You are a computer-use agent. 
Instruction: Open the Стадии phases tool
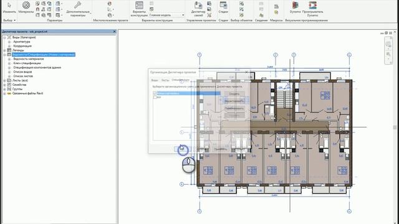pos(223,7)
